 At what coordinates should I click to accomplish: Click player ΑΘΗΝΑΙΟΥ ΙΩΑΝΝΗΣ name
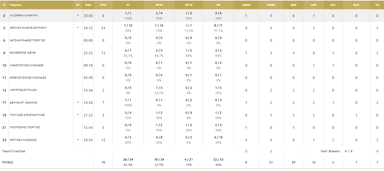pyautogui.click(x=23, y=103)
